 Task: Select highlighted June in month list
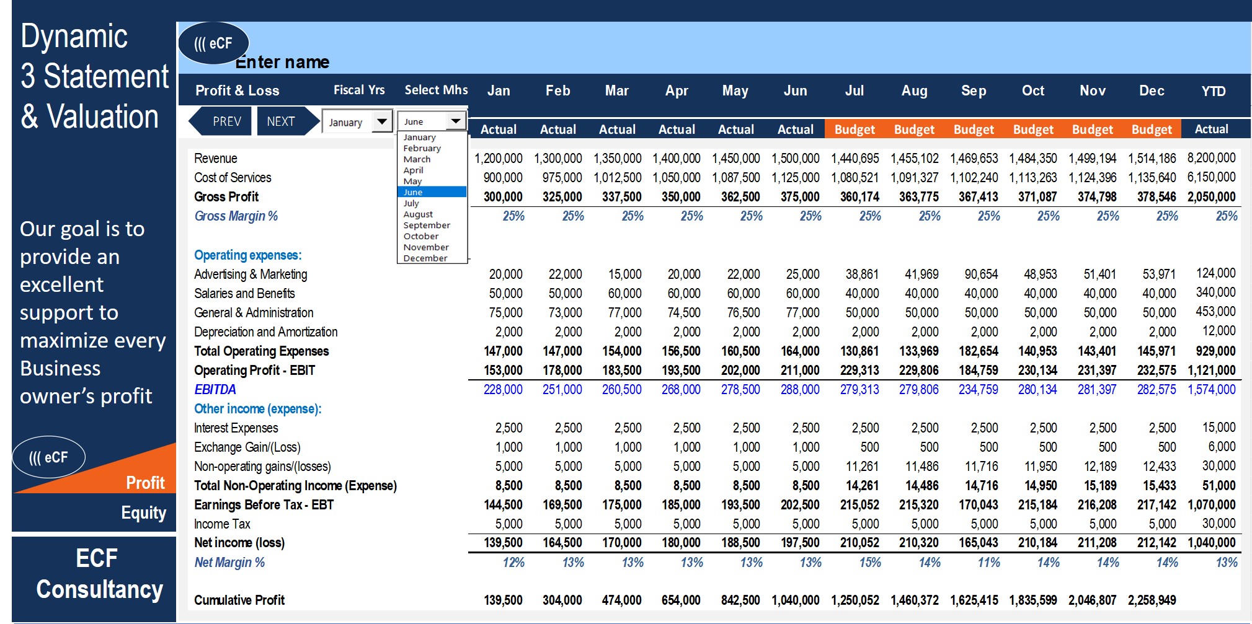point(432,192)
